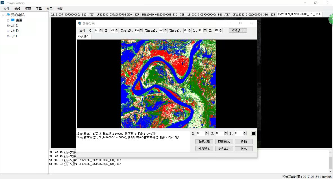Image resolution: width=333 pixels, height=179 pixels.
Task: Increase the B value with the up arrow
Action: [245, 133]
